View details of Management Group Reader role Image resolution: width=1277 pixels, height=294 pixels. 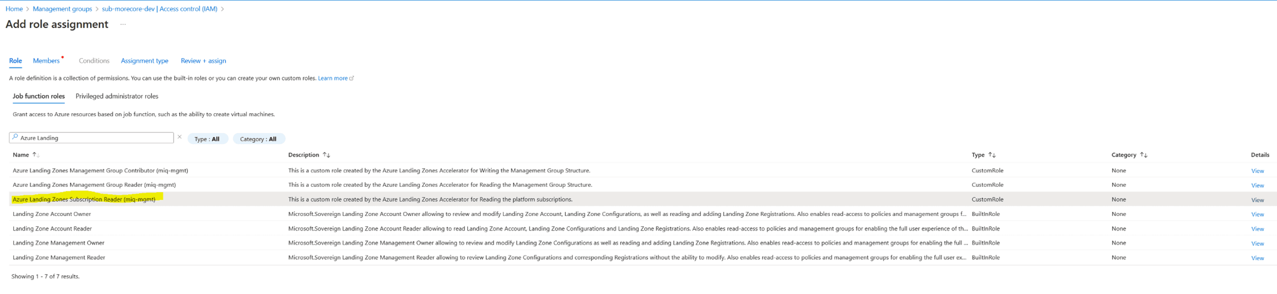point(1257,185)
